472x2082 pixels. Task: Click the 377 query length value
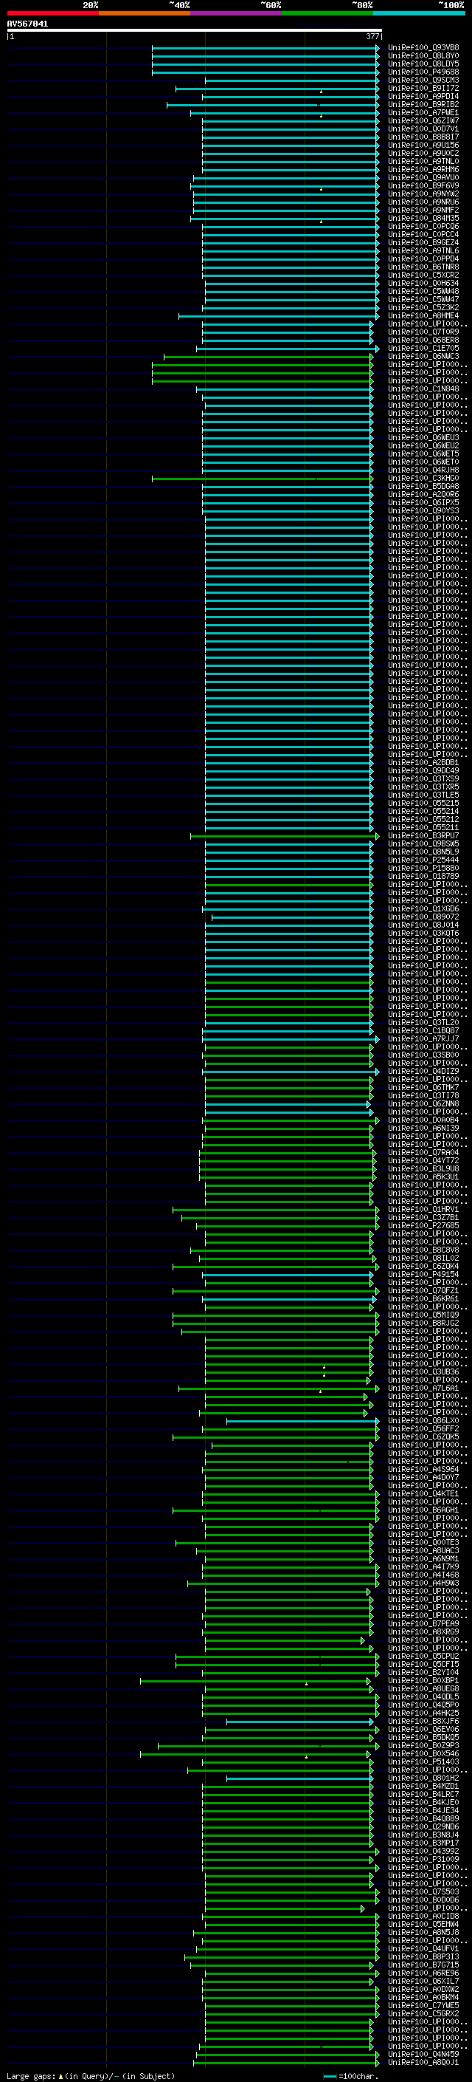(372, 36)
